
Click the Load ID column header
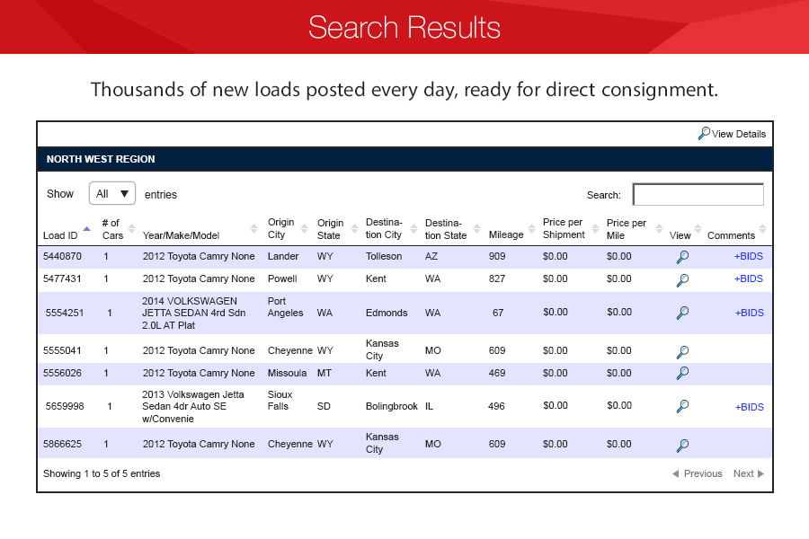tap(60, 235)
